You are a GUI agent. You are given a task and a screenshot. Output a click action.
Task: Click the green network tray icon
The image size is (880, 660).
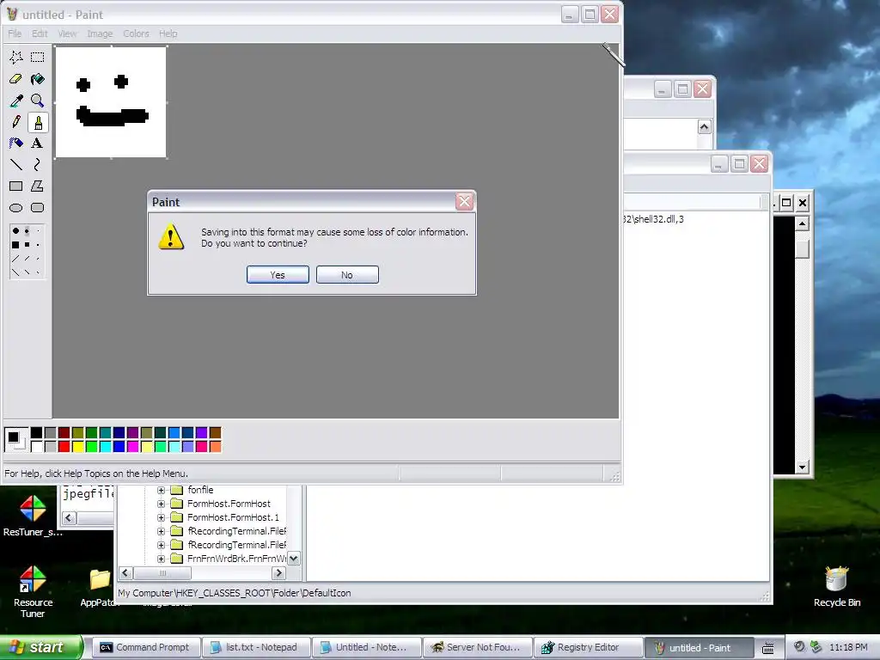tap(816, 647)
